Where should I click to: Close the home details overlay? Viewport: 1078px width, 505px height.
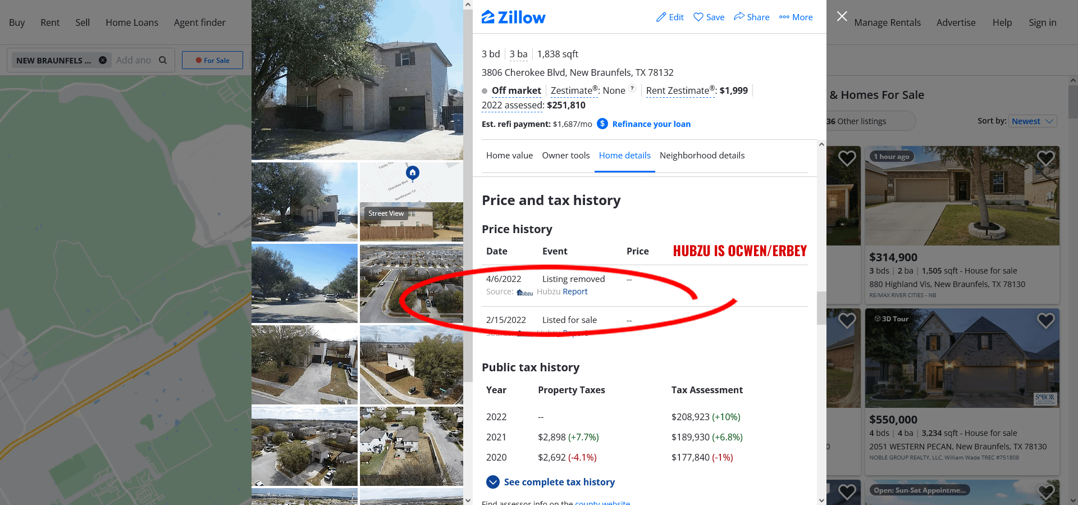coord(842,16)
